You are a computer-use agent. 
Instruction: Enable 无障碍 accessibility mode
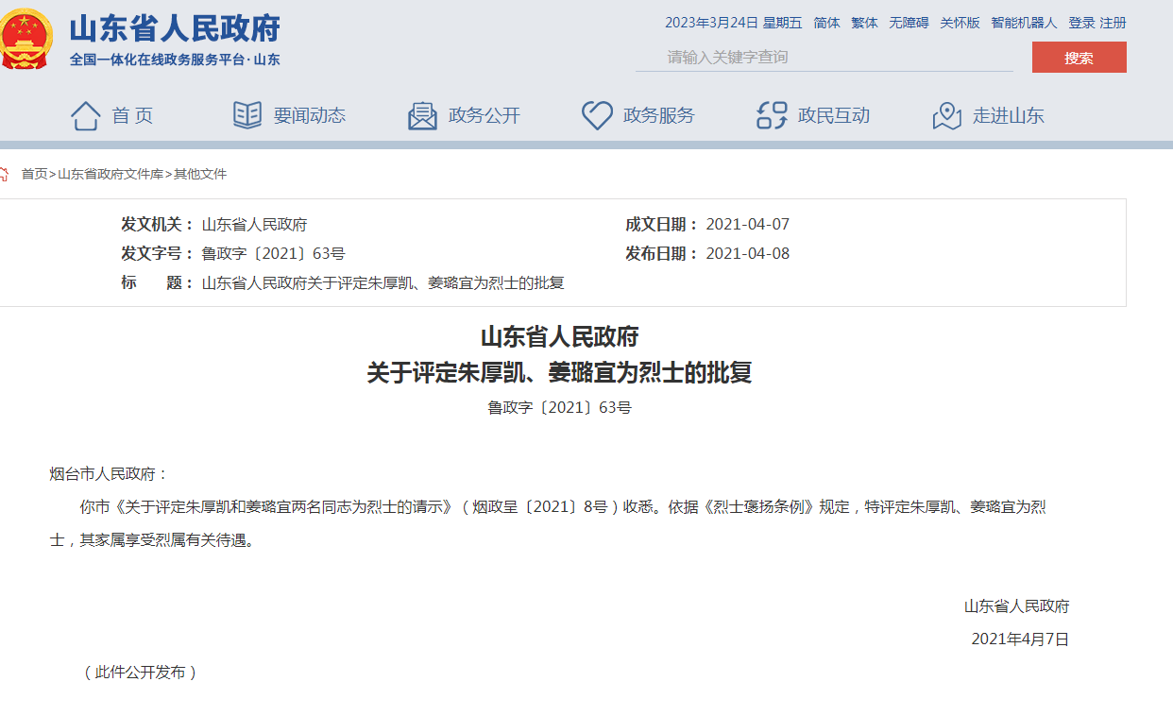tap(909, 23)
